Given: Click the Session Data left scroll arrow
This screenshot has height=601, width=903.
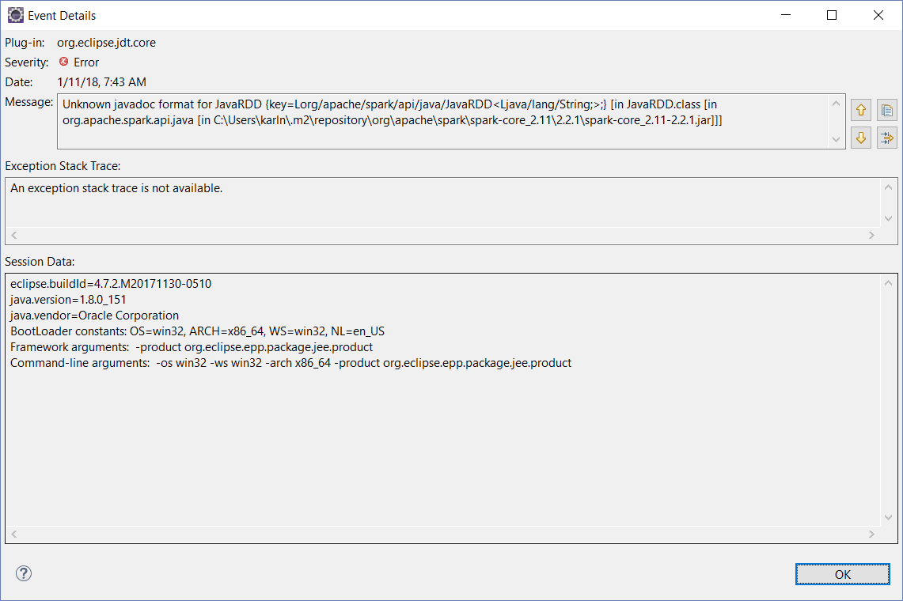Looking at the screenshot, I should 12,535.
